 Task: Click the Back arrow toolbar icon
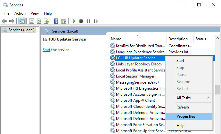point(4,21)
